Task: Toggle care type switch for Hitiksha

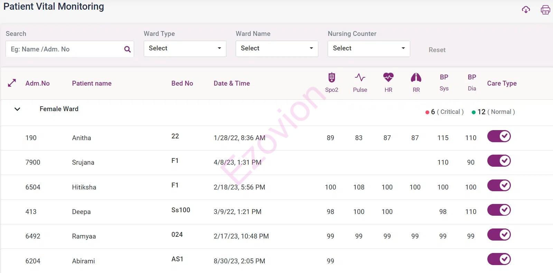Action: coord(499,186)
